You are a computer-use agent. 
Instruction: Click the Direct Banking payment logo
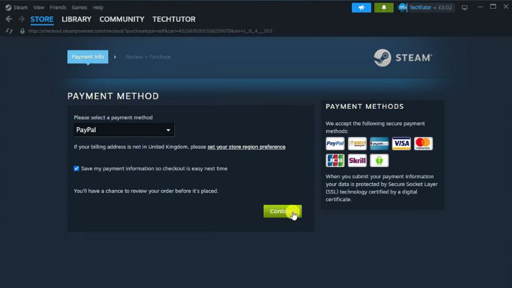[357, 143]
